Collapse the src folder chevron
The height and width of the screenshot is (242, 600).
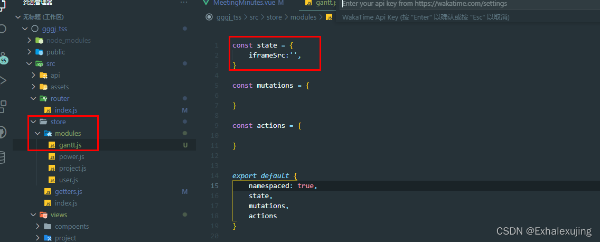click(x=30, y=63)
